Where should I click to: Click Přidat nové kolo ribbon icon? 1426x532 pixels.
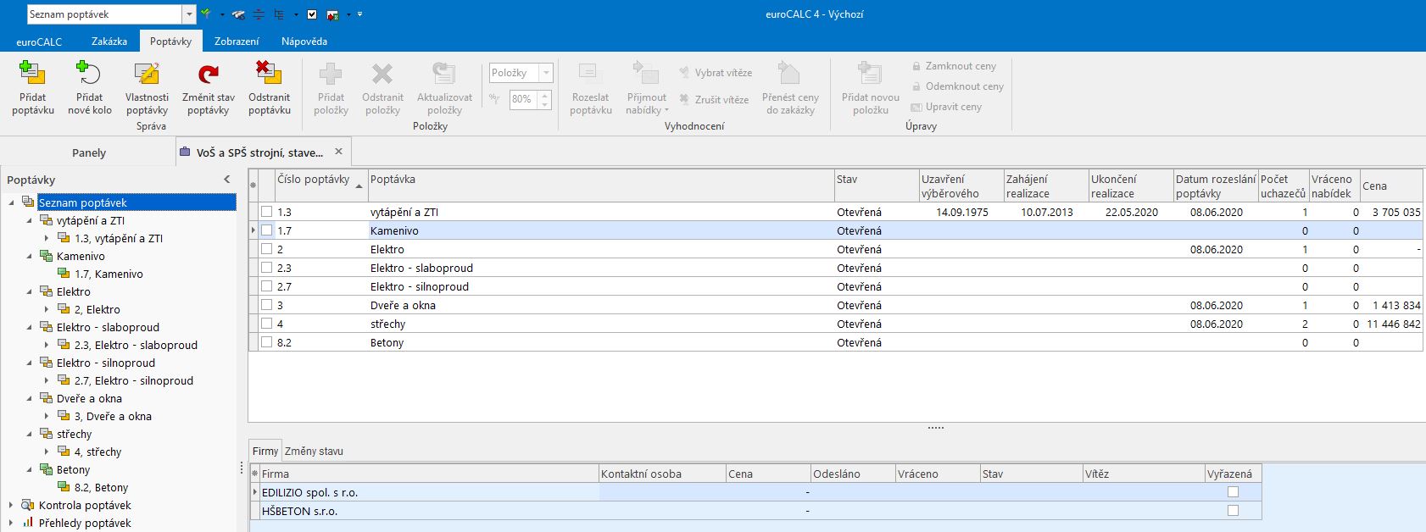[88, 74]
